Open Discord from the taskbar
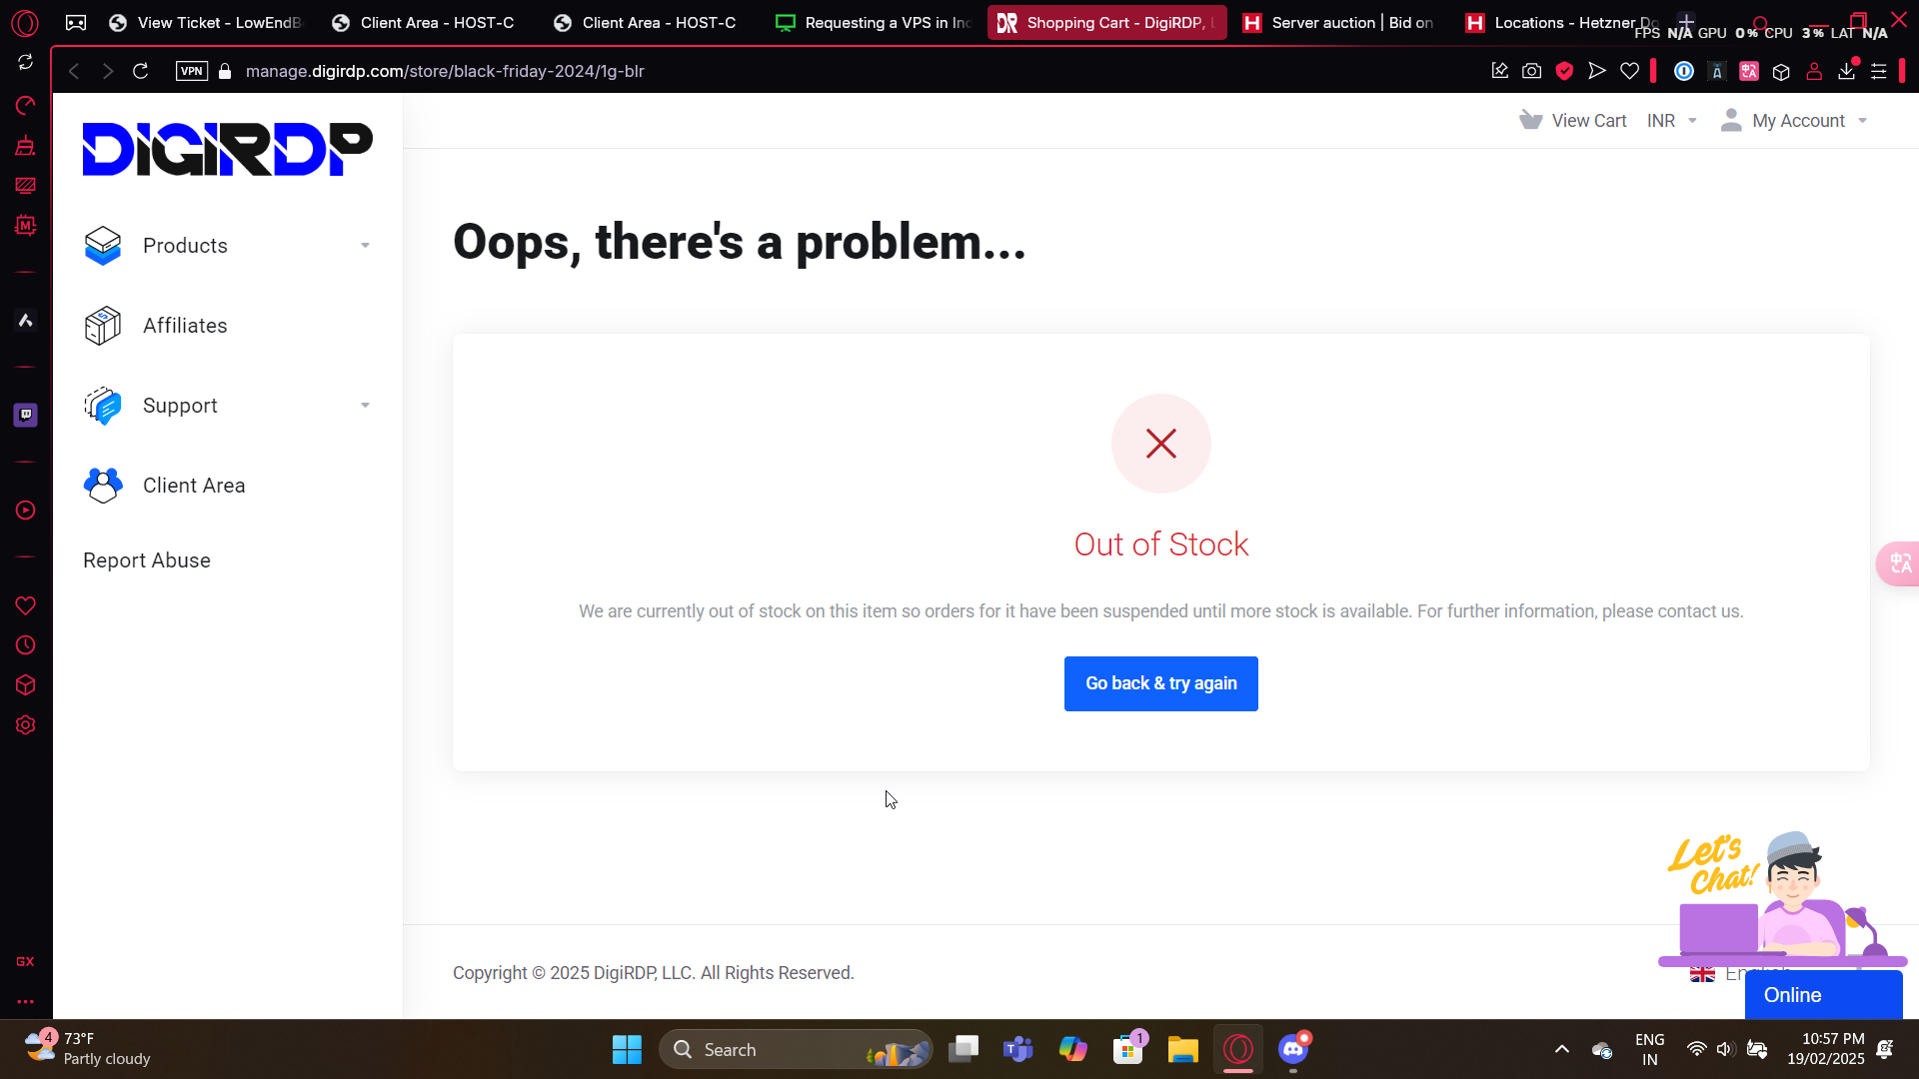The image size is (1919, 1079). [1293, 1049]
